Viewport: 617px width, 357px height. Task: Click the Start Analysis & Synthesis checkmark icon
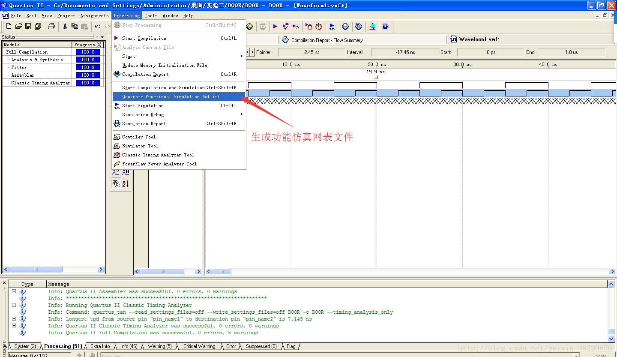[285, 27]
